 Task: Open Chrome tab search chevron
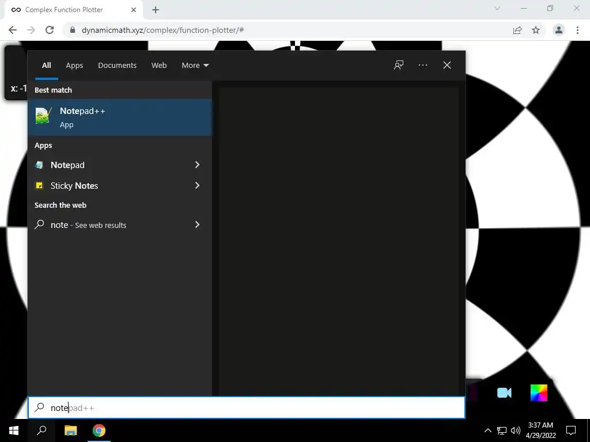coord(497,8)
